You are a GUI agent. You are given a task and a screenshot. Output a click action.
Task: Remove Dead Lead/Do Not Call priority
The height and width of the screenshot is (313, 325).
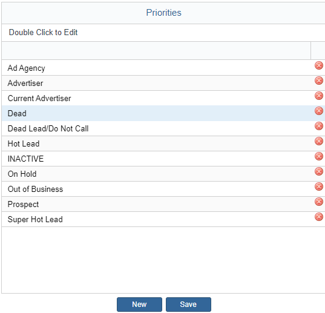[319, 126]
